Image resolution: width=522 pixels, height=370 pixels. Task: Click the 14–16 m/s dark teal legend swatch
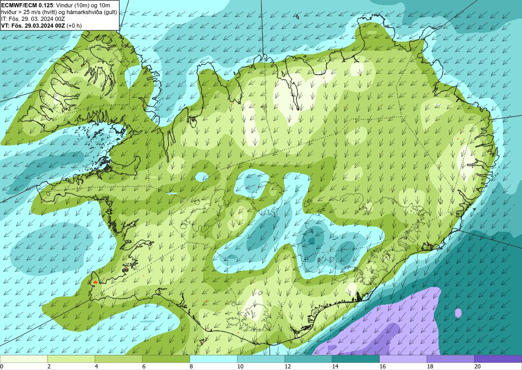pyautogui.click(x=356, y=359)
